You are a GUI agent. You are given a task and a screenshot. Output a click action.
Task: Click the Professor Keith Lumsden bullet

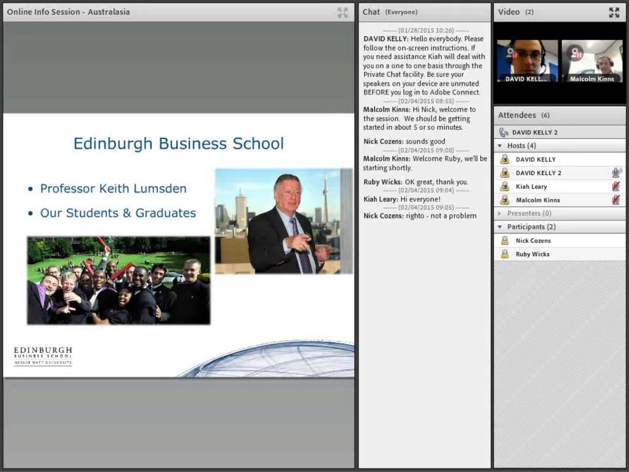[113, 189]
